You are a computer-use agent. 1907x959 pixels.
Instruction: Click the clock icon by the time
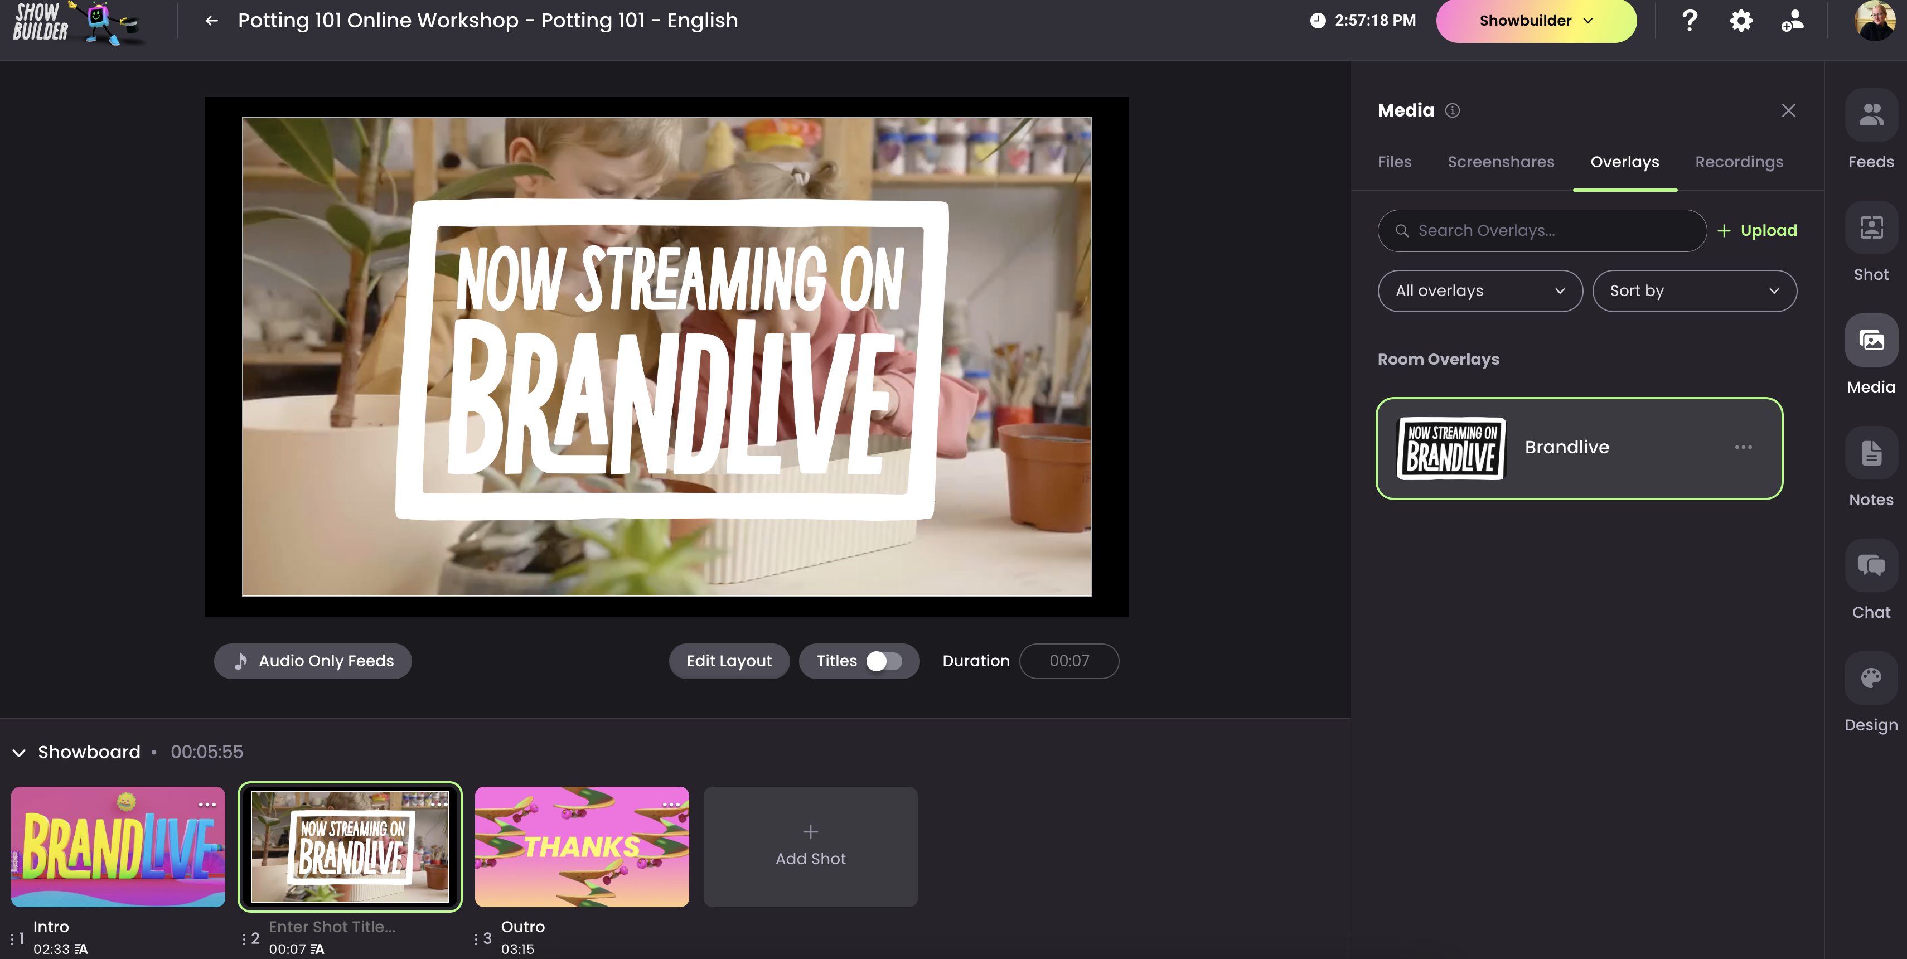click(1317, 21)
